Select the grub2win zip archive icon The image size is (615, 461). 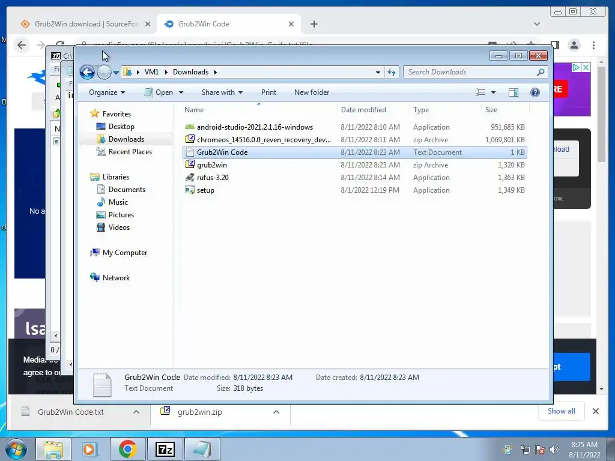point(190,164)
